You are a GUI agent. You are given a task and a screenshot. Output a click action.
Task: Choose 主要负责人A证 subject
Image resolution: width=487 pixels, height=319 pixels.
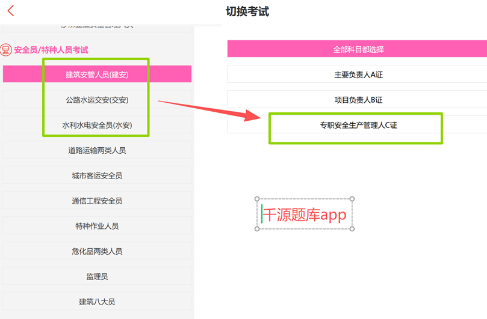tap(358, 74)
